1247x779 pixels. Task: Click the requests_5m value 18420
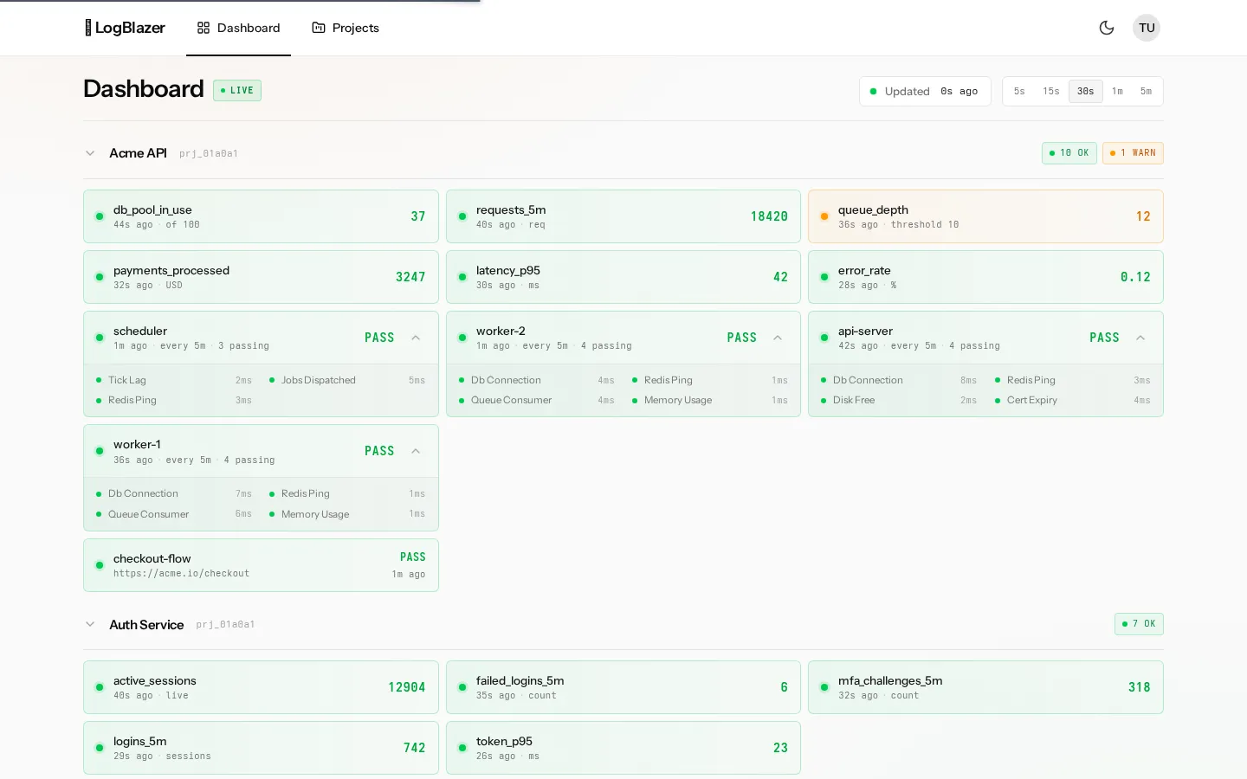pos(769,216)
